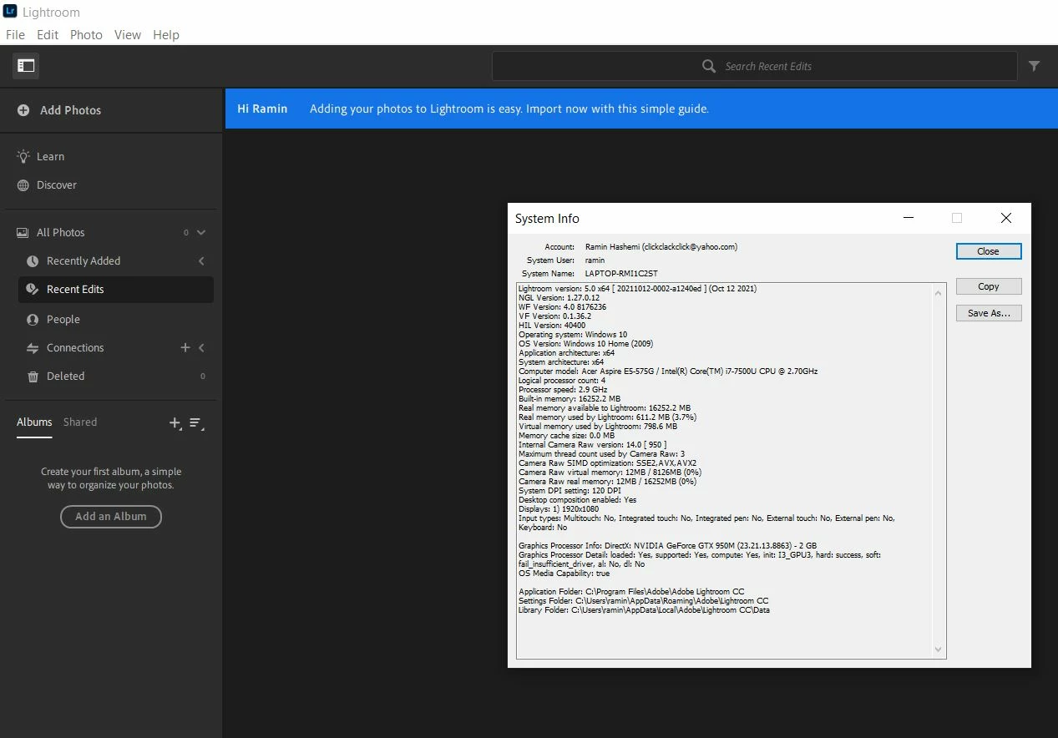Create album with the plus icon
This screenshot has width=1058, height=738.
(175, 423)
